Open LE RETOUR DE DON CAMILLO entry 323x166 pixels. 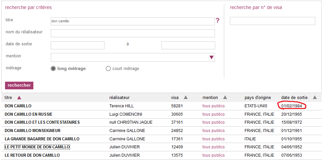(32, 155)
